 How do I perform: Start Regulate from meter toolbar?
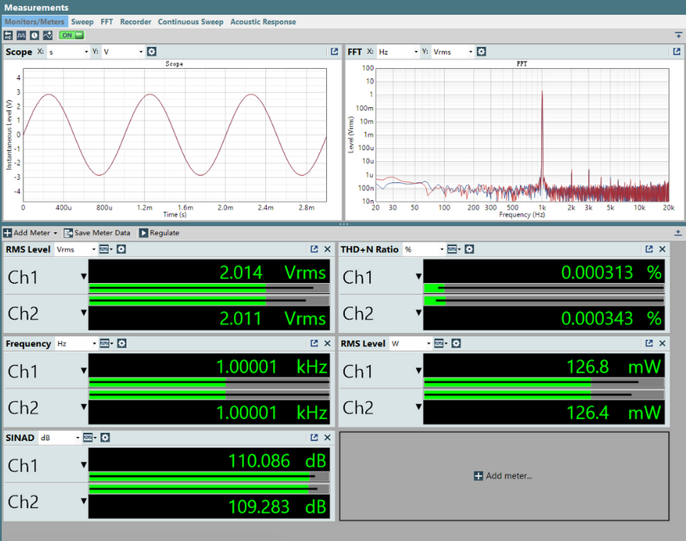coord(159,233)
